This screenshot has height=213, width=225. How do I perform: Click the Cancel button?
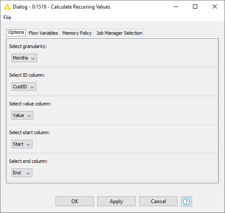pyautogui.click(x=158, y=201)
